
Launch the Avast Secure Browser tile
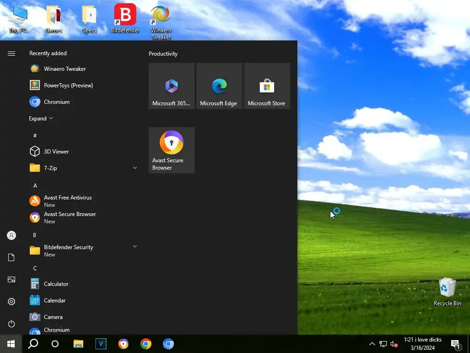click(172, 150)
